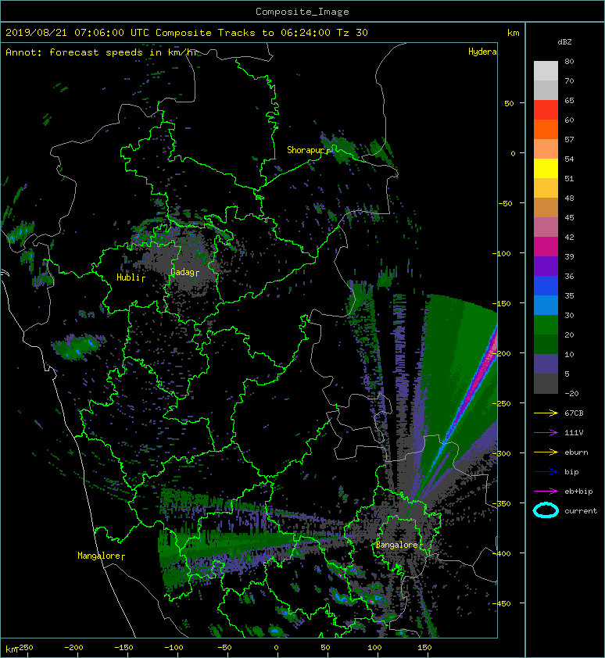Click the current legend label
The height and width of the screenshot is (658, 605).
(581, 511)
